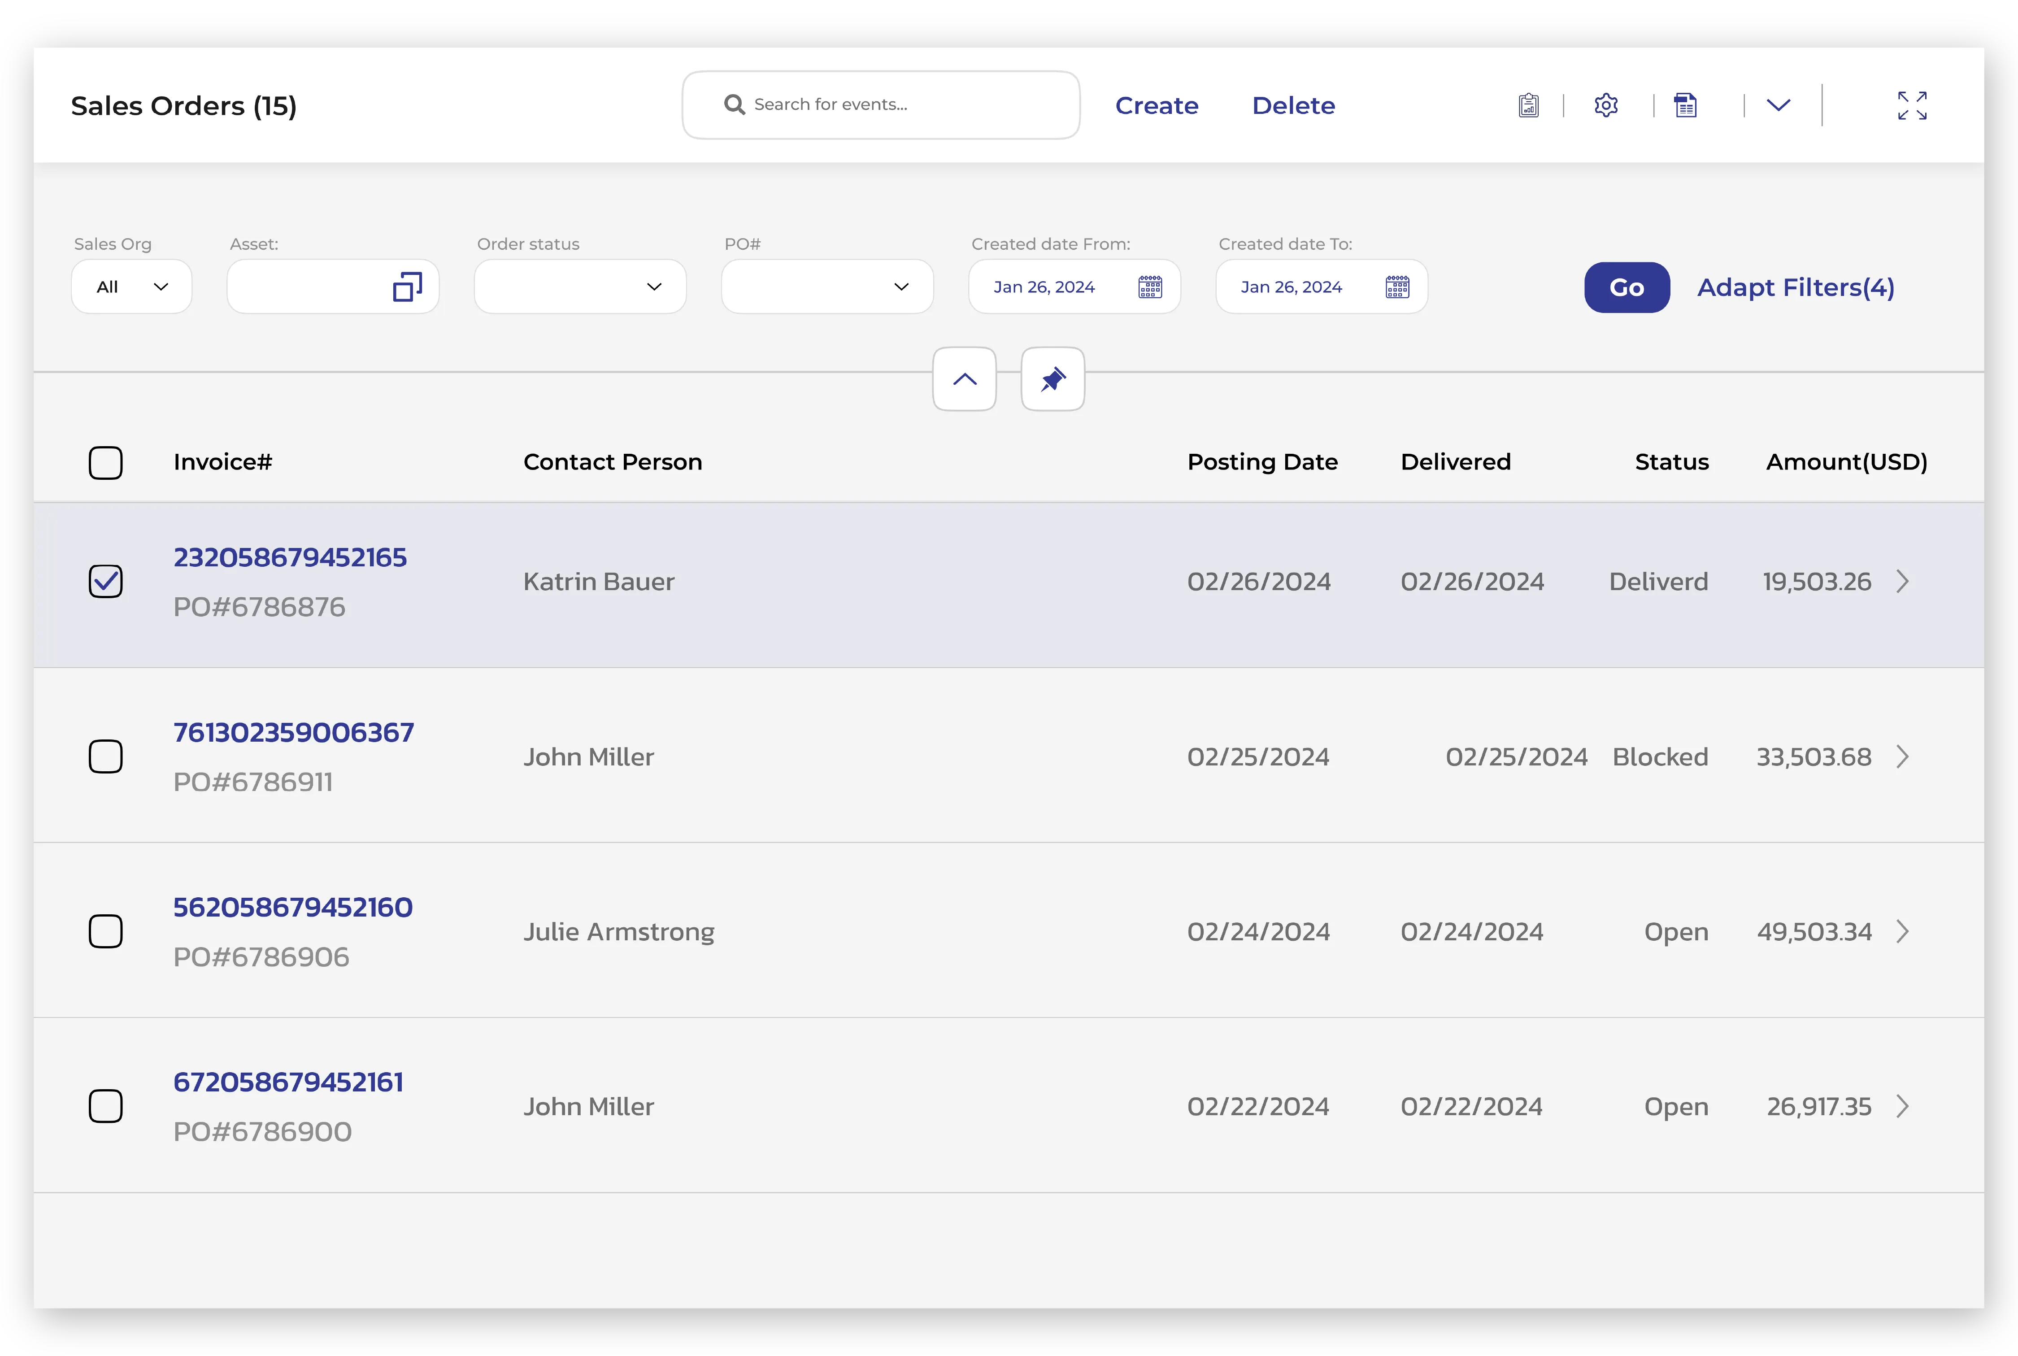Click the Go button
The image size is (2018, 1356).
click(x=1627, y=287)
